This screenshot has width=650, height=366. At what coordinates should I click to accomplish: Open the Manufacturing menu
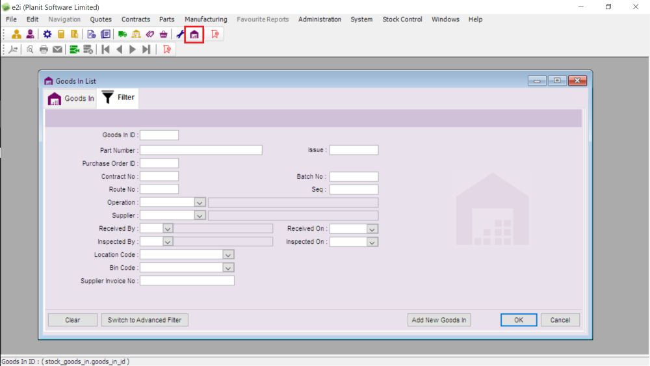(x=205, y=20)
